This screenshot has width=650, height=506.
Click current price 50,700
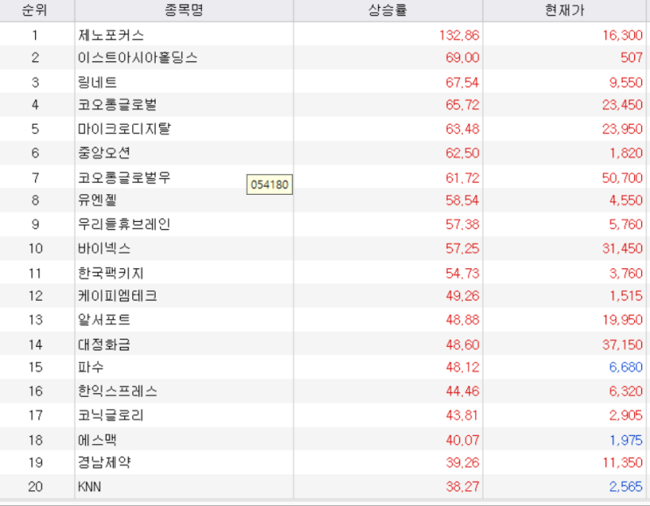[x=623, y=177]
